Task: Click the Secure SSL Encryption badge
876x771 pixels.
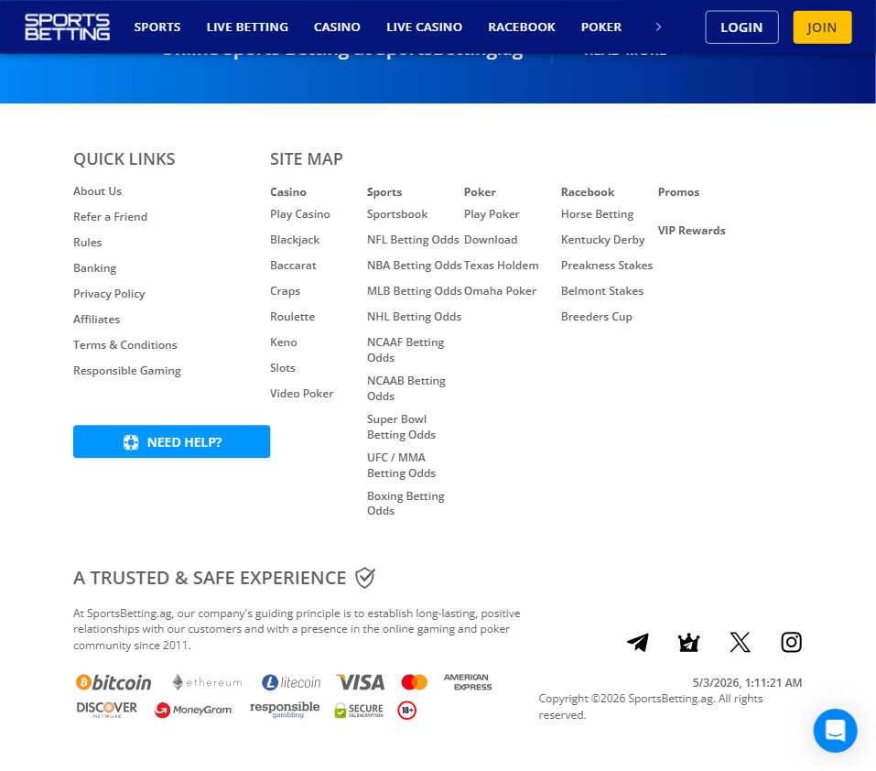Action: click(359, 710)
